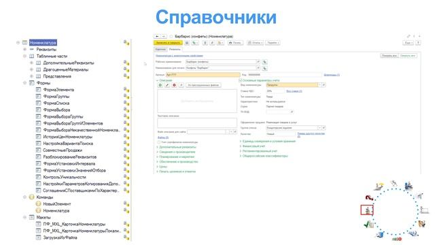Click the ФормаЭлемента form icon
Viewport: 435px width, 245px height.
coord(38,90)
